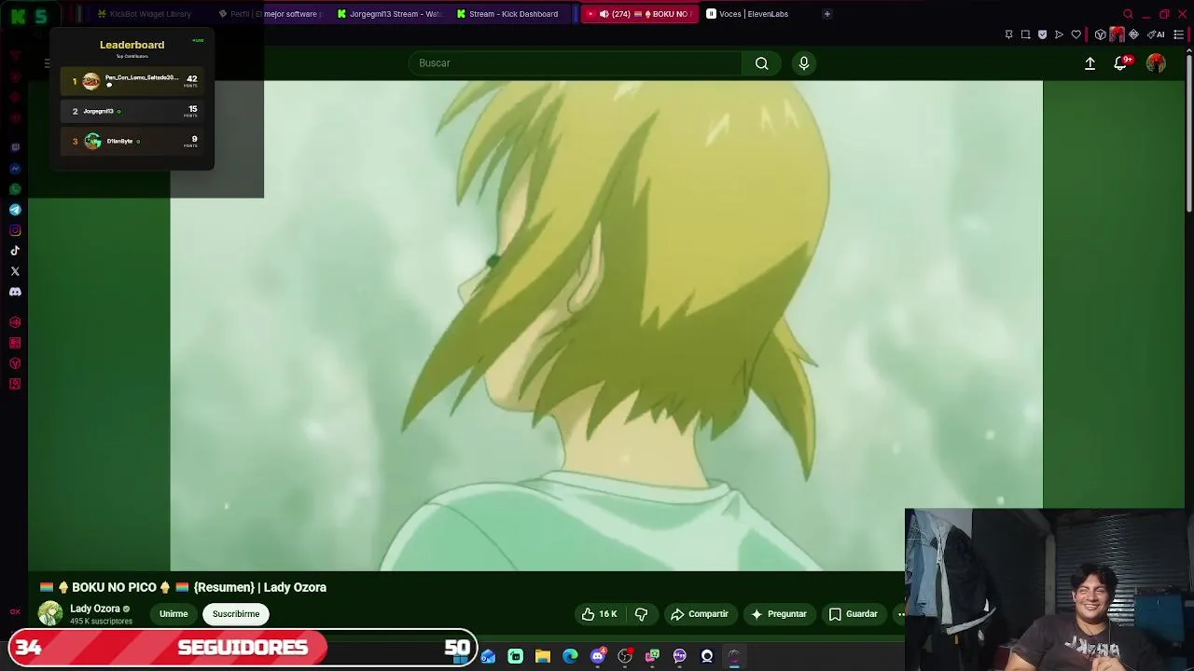This screenshot has width=1194, height=671.
Task: Click the heart bookmark icon in toolbar
Action: click(x=1076, y=34)
